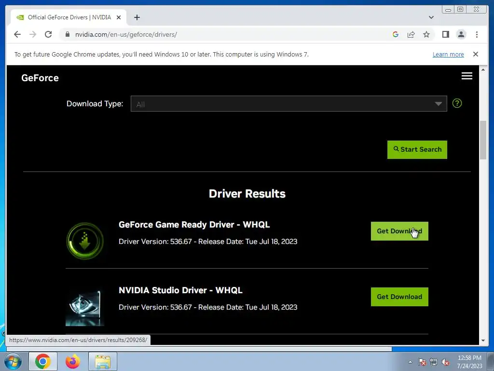Image resolution: width=494 pixels, height=371 pixels.
Task: Click Chrome icon in the taskbar
Action: coord(43,361)
